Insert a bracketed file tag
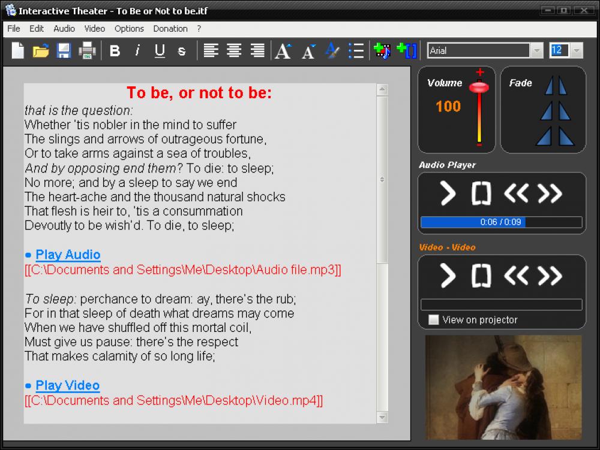The height and width of the screenshot is (450, 600). point(407,51)
